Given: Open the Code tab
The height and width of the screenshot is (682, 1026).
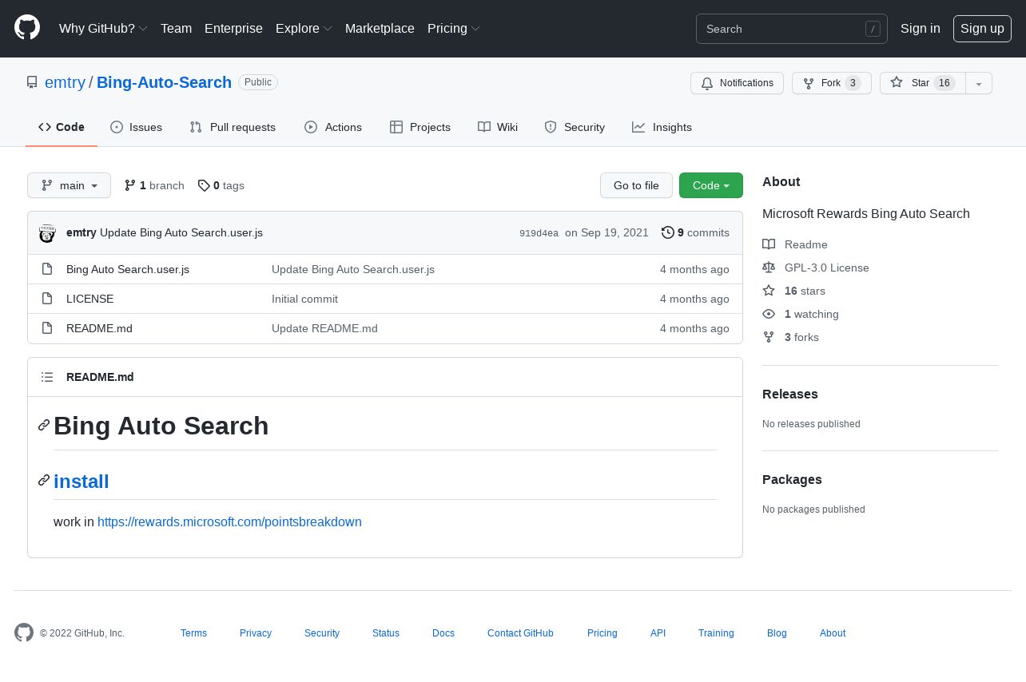Looking at the screenshot, I should [x=62, y=127].
